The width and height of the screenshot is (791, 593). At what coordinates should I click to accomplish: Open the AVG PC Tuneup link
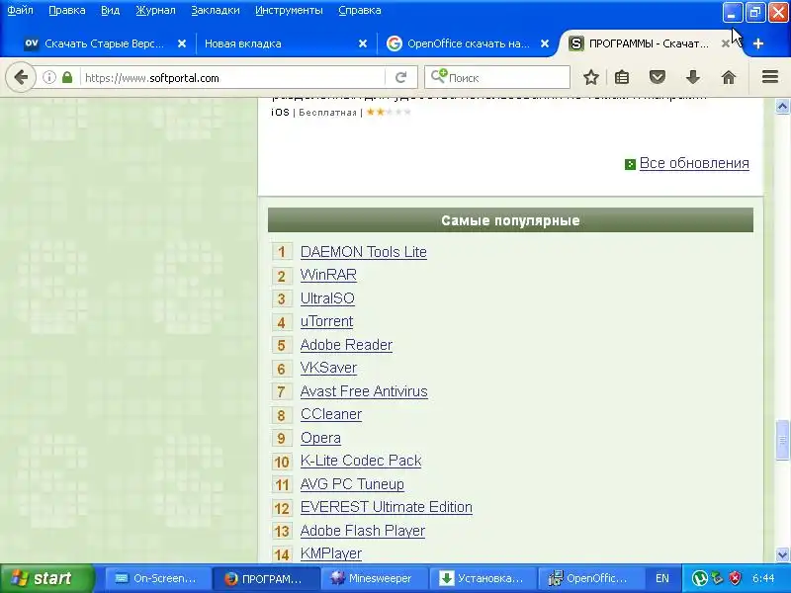[x=352, y=484]
